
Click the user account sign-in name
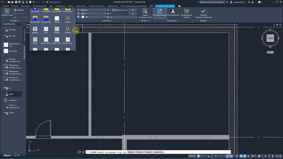tap(239, 2)
